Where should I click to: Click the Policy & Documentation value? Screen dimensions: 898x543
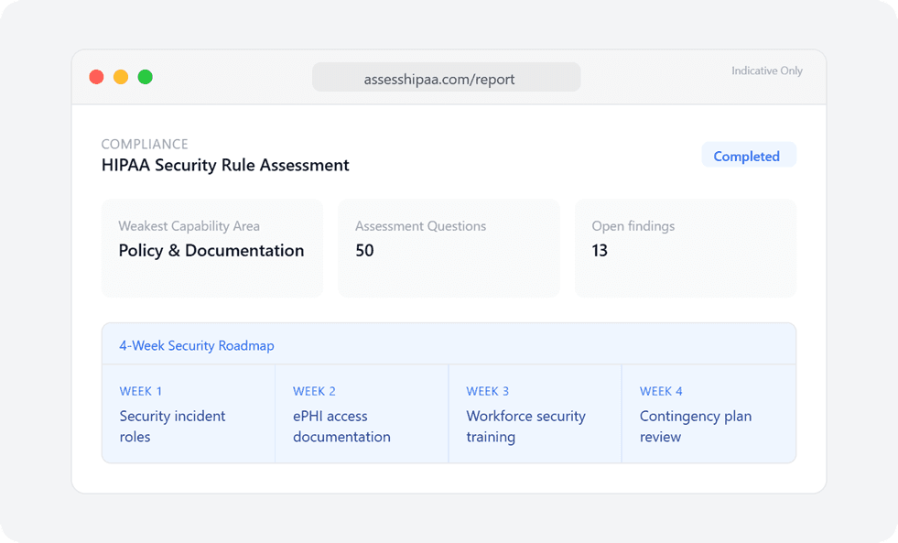click(x=211, y=251)
